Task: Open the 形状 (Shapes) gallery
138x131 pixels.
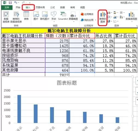Action: [x=54, y=16]
